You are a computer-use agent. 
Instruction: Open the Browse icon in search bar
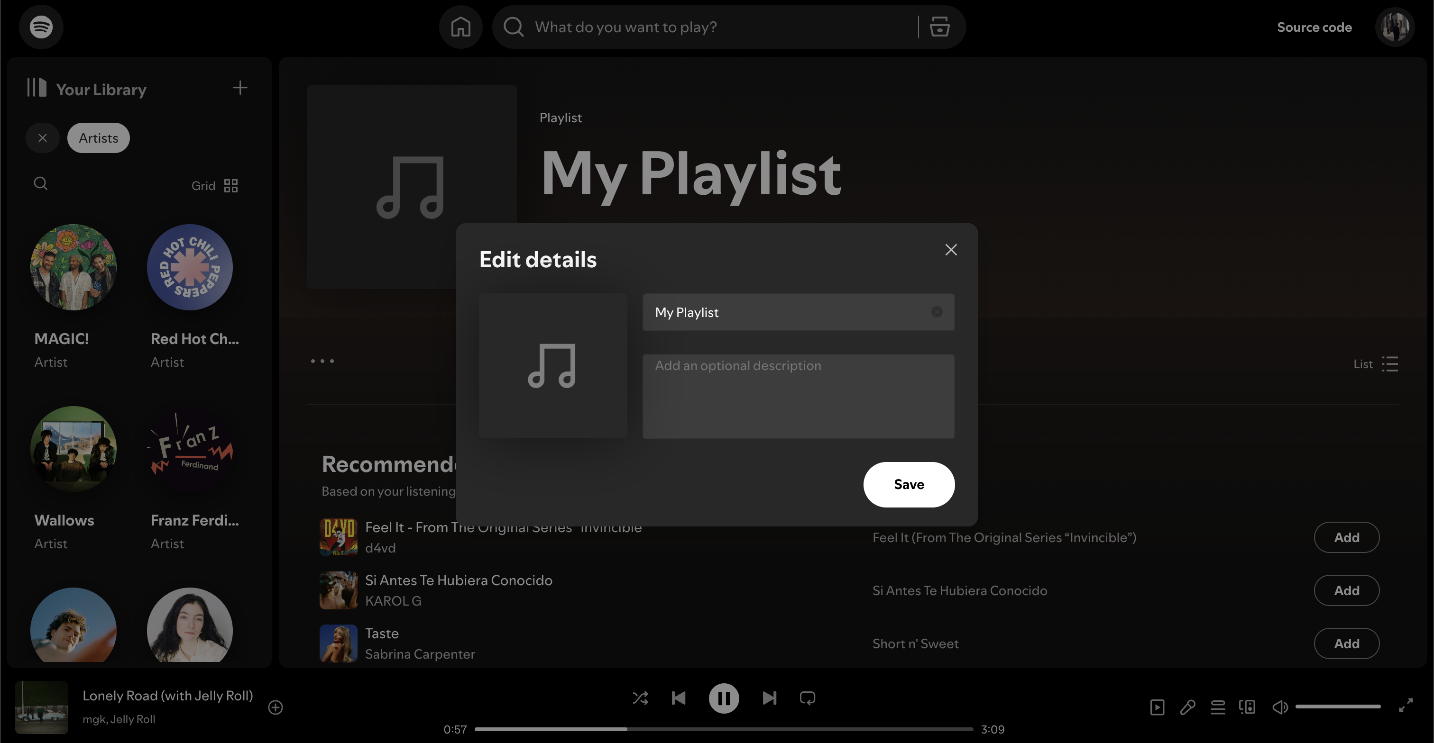coord(939,27)
